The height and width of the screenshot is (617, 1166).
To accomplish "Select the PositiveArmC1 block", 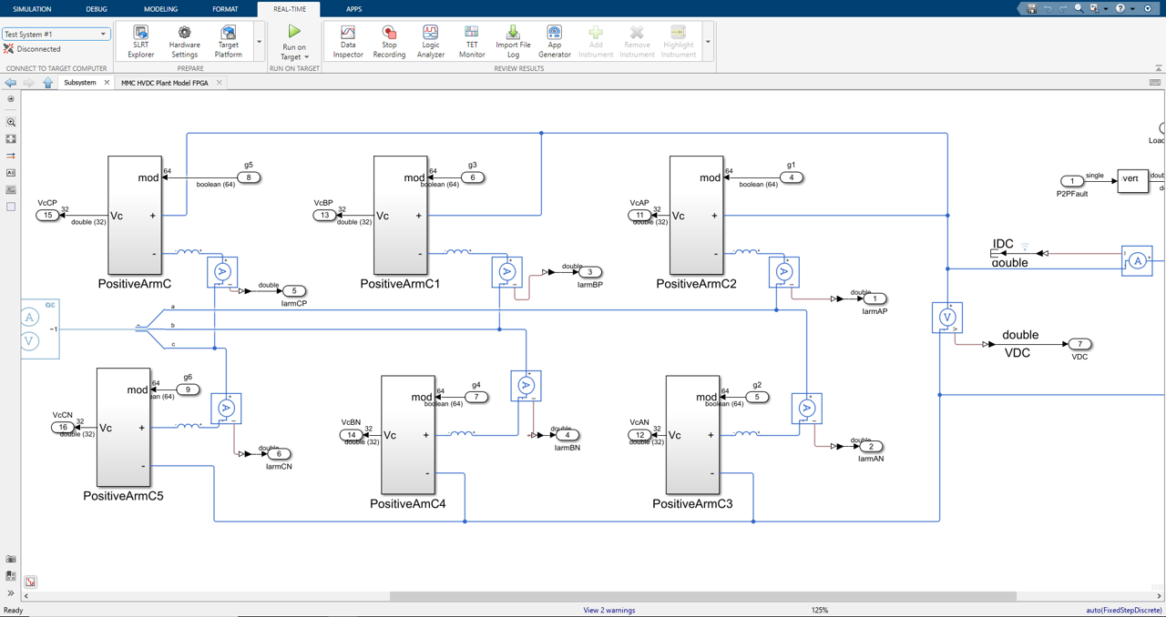I will pos(401,216).
